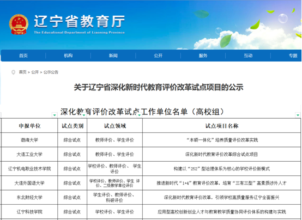Click the national emblem logo icon
302x220 pixels.
[19, 25]
